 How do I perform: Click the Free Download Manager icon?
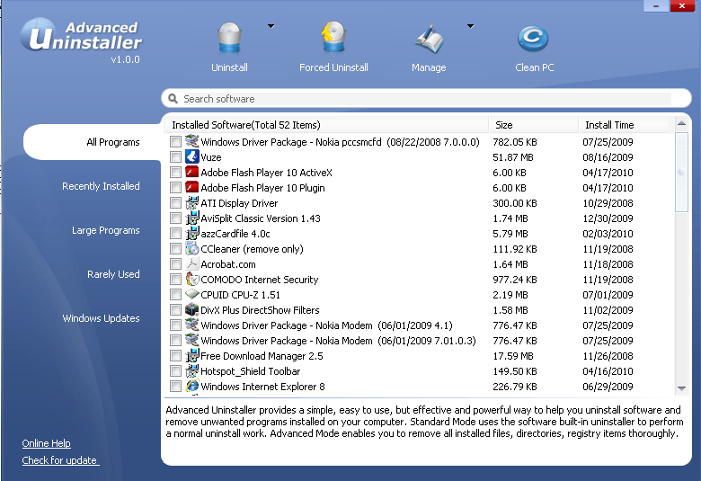pos(192,356)
